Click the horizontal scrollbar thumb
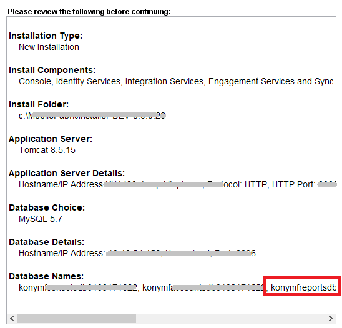 tap(77, 318)
